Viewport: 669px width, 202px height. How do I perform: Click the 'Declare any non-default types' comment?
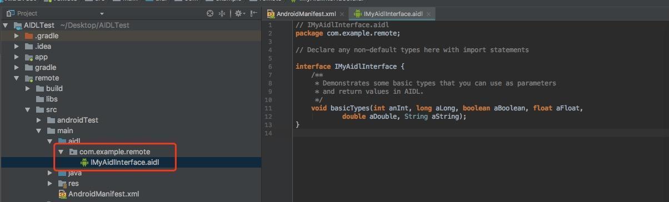coord(412,50)
